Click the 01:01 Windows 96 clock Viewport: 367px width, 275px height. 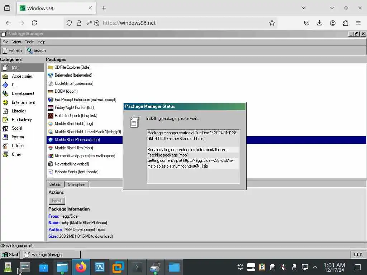coord(358,255)
